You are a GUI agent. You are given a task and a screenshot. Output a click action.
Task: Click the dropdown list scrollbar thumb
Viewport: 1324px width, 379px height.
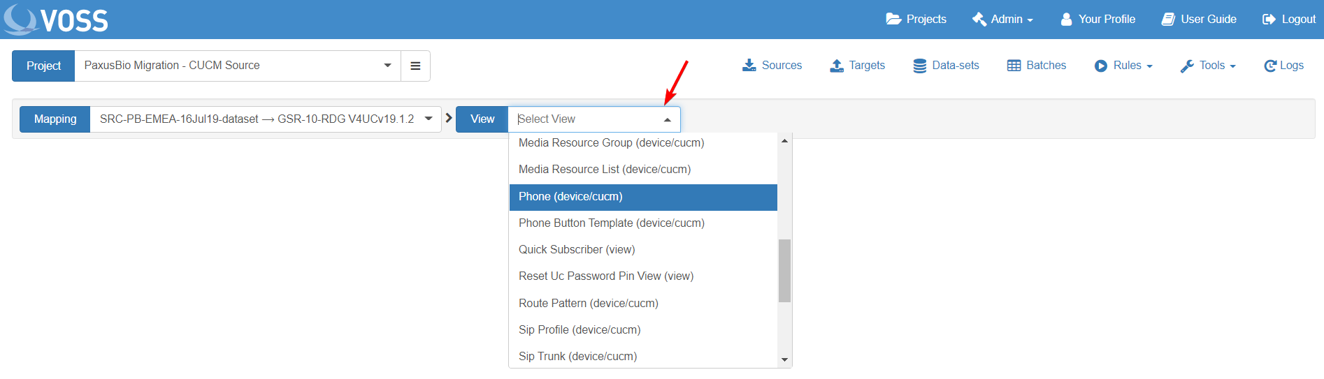point(784,271)
